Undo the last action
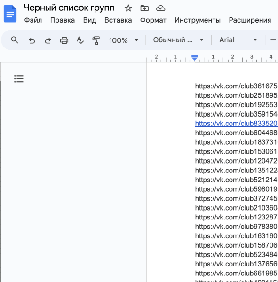This screenshot has width=278, height=282. click(x=32, y=40)
